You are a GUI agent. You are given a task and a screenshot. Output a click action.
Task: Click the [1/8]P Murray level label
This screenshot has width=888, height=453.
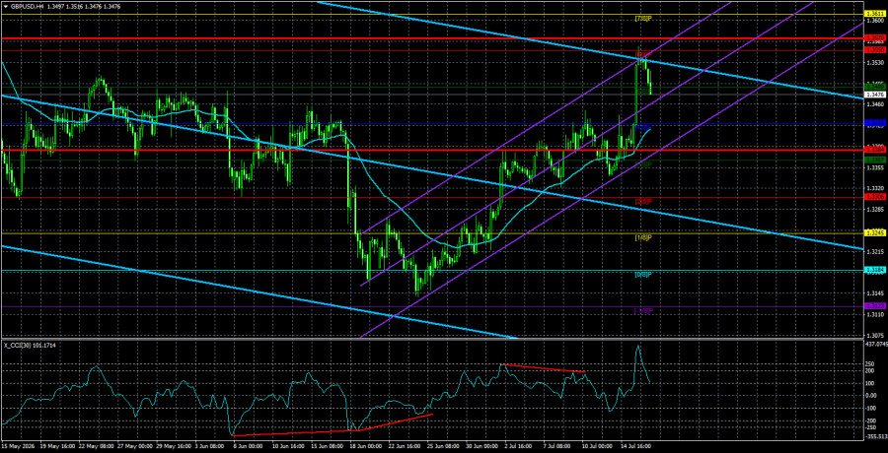642,237
